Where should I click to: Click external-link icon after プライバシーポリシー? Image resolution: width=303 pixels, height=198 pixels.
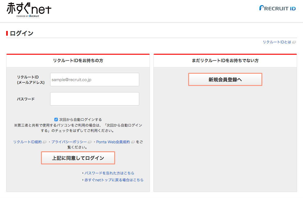[x=89, y=142]
